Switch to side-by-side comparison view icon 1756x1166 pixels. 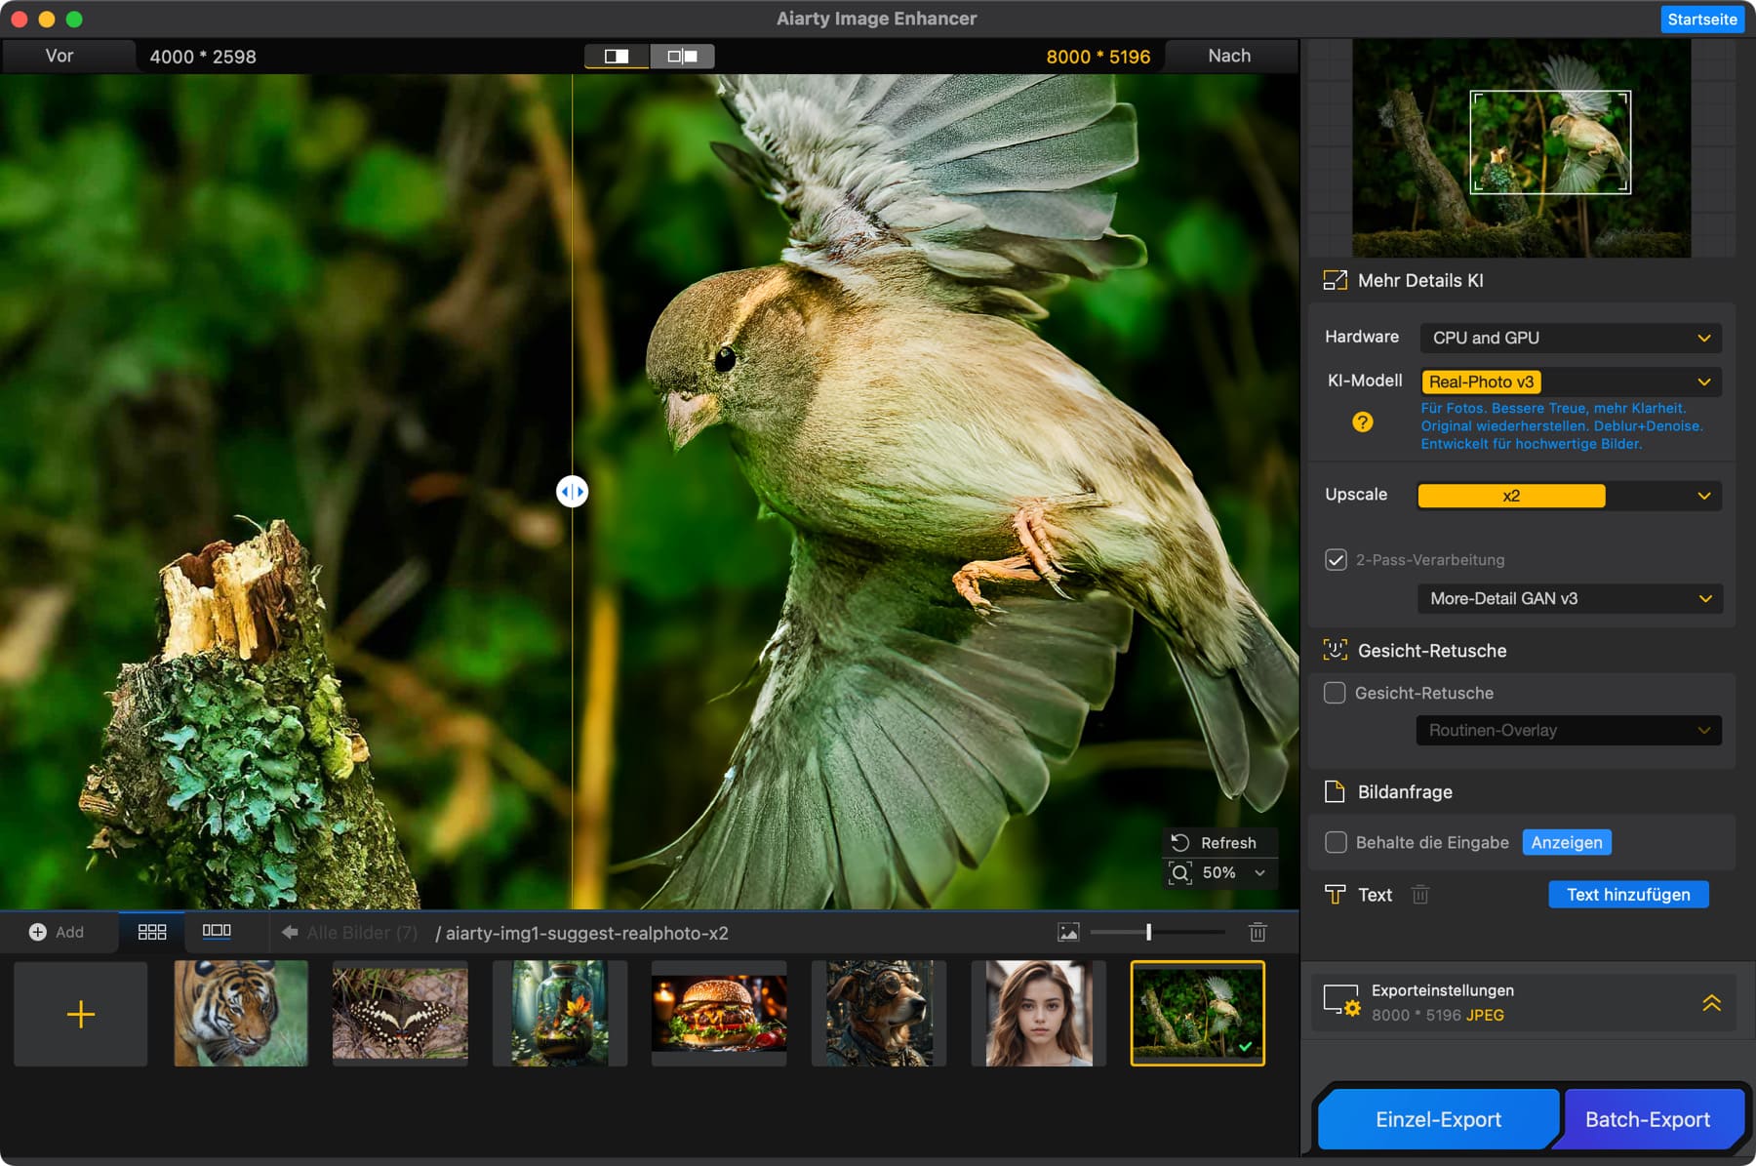(682, 57)
